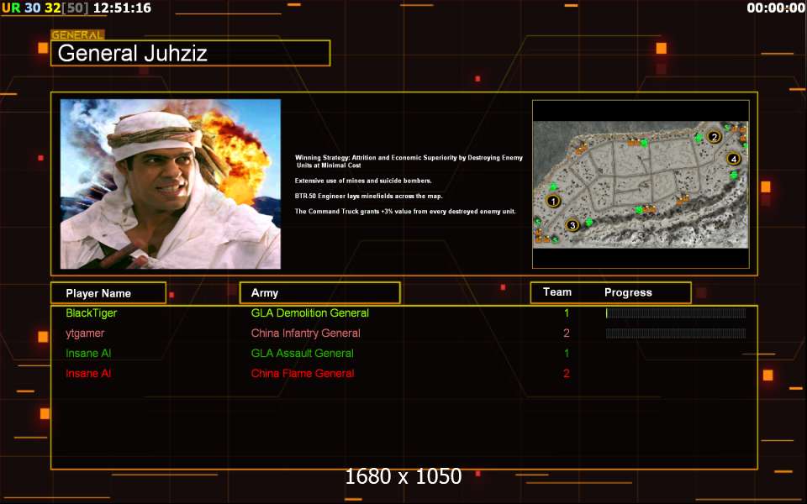Click start position marker 1 on the map
Screen dimensions: 807x504
pyautogui.click(x=553, y=201)
